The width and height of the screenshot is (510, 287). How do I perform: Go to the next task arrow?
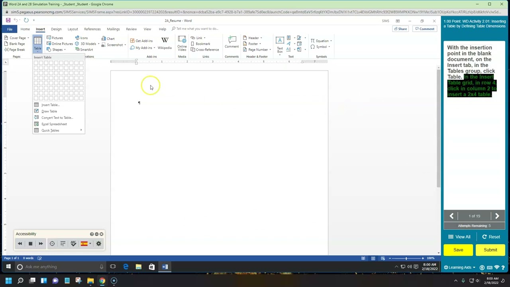[x=497, y=216]
